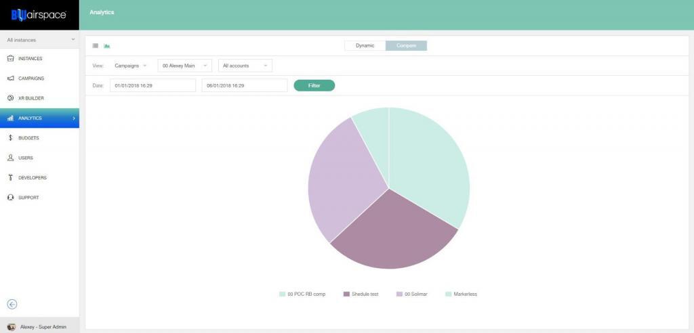Click the XR Builder icon
Viewport: 694px width, 333px height.
[11, 98]
